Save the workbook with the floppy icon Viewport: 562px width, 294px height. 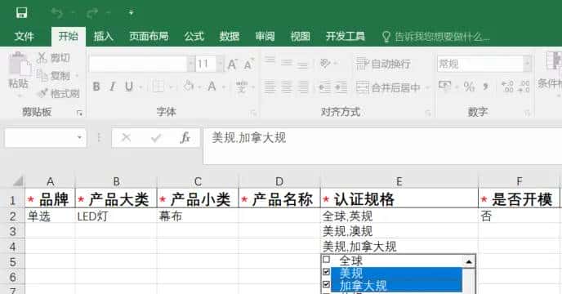click(x=21, y=13)
